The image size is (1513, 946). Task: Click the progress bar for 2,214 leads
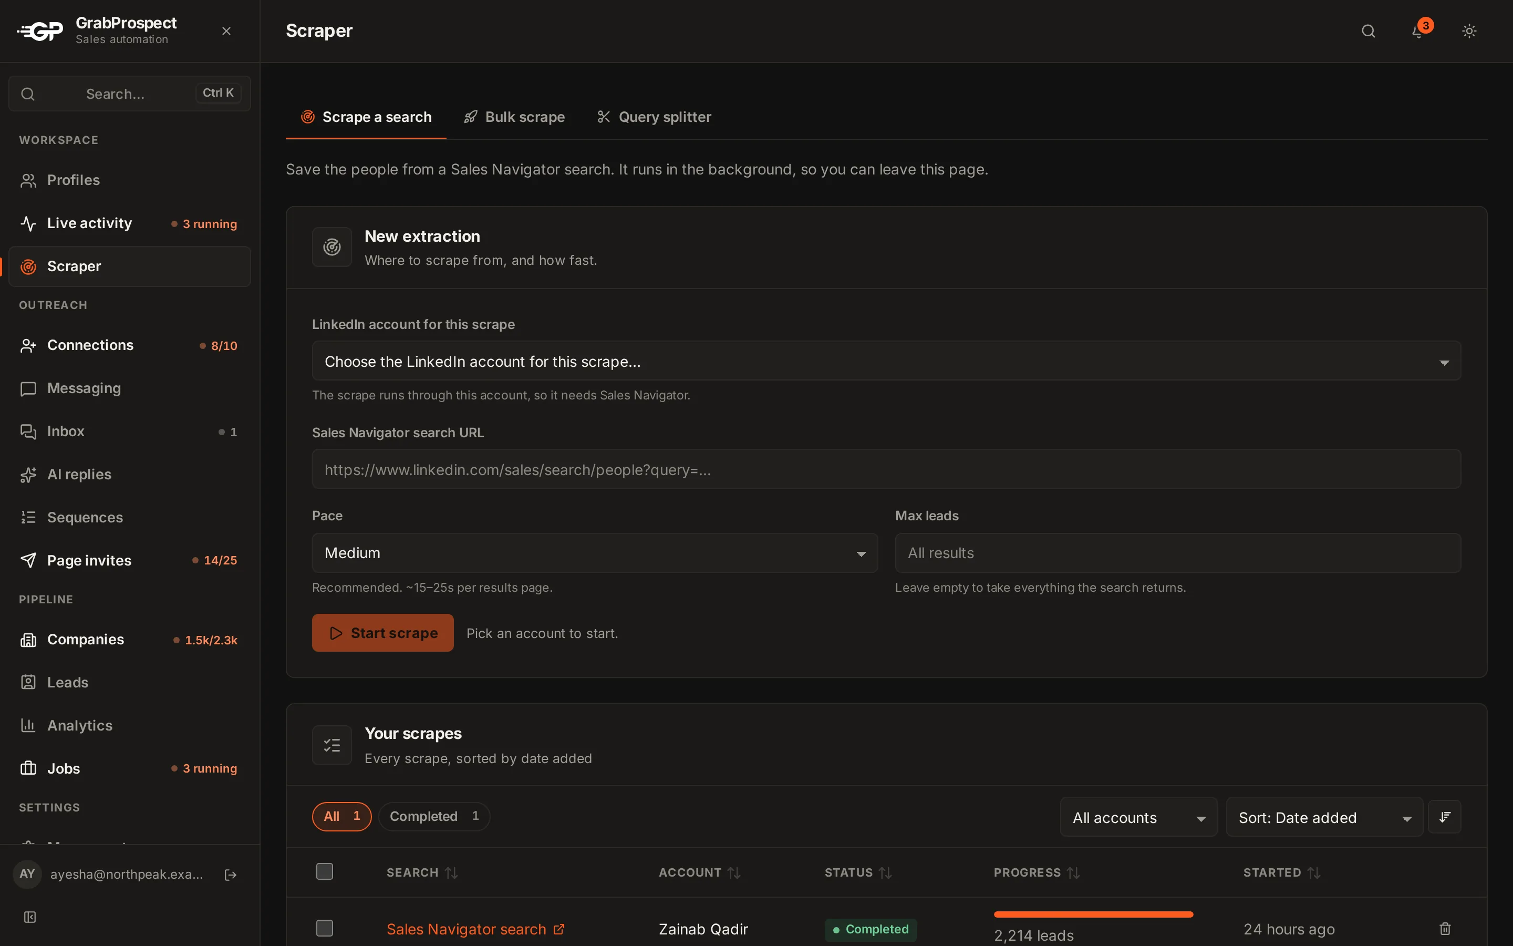pyautogui.click(x=1093, y=914)
